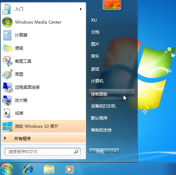The height and width of the screenshot is (175, 176).
Task: Open Solitaire (纸牌) card icon
Action: click(7, 113)
